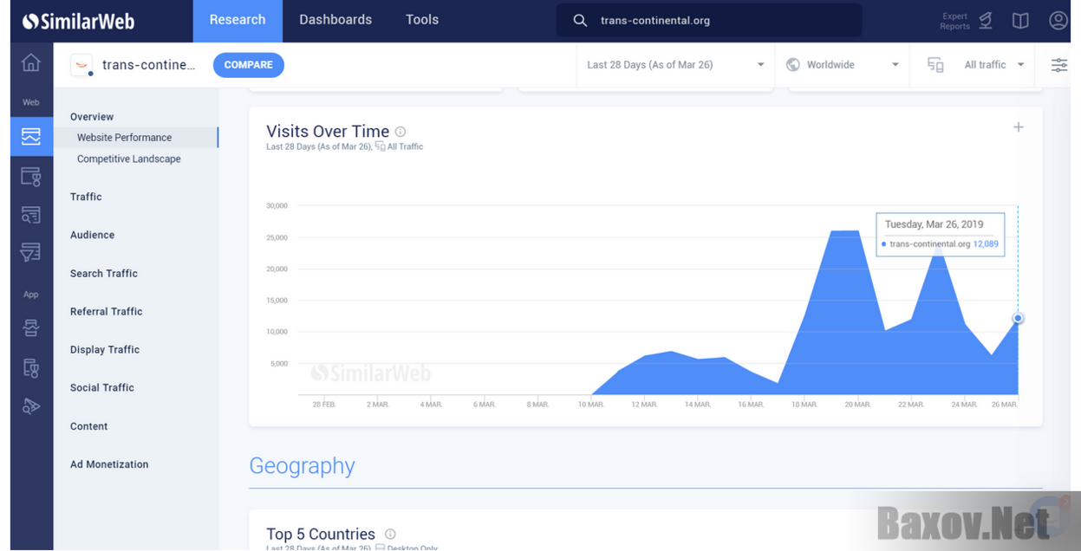Open the user account icon
Viewport: 1081px width, 551px height.
[1058, 21]
